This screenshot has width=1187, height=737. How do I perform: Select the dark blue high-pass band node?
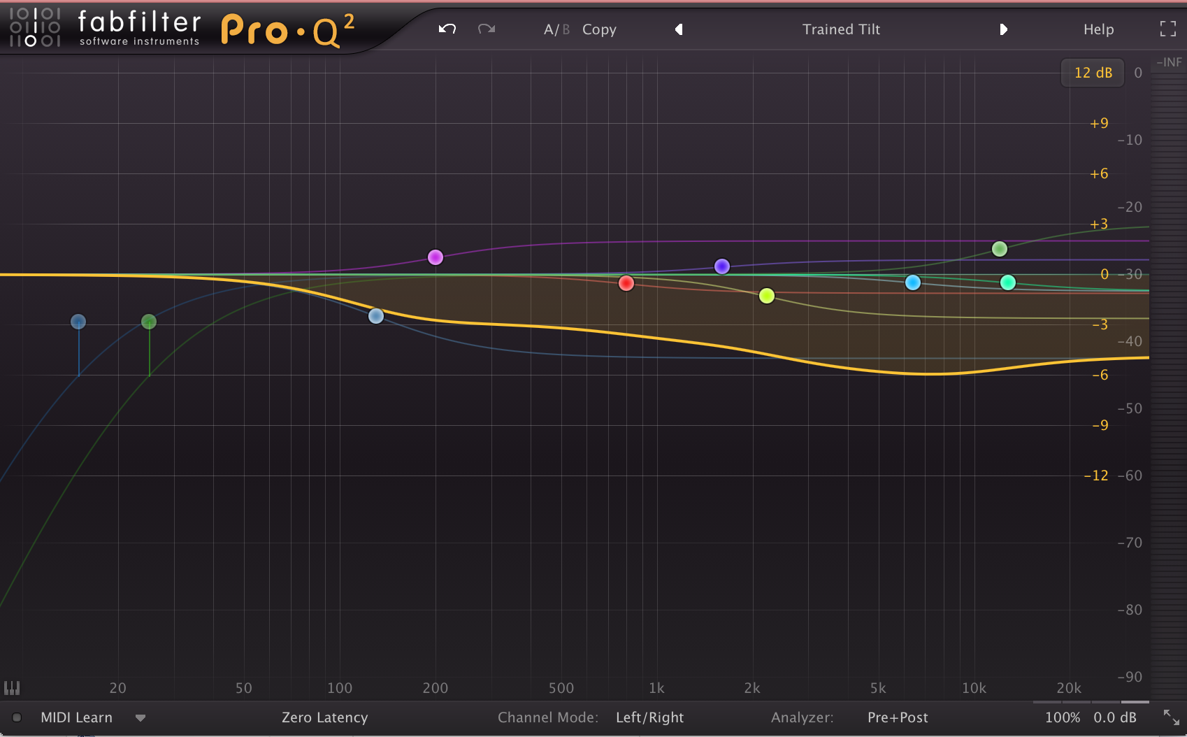(x=78, y=322)
